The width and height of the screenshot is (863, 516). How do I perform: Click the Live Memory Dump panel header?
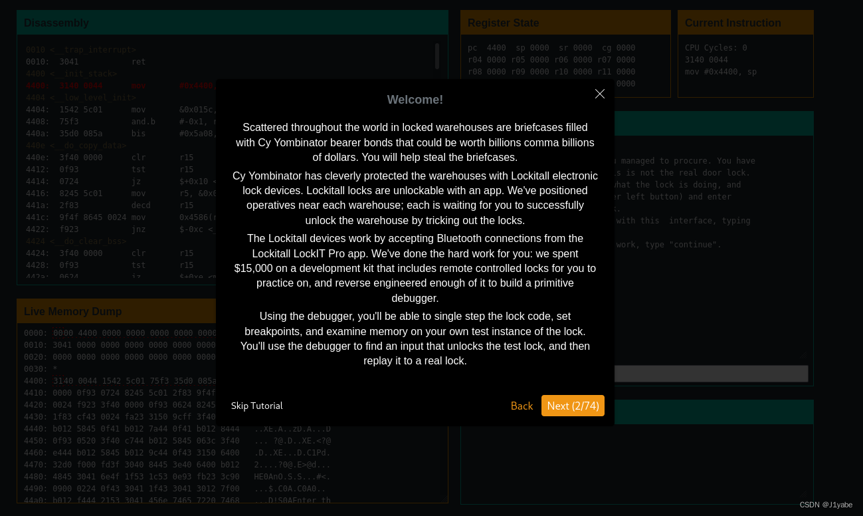tap(73, 311)
